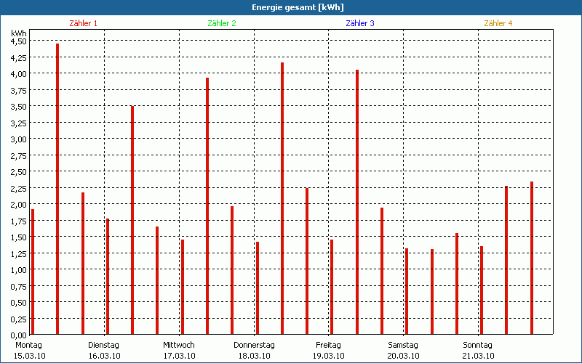Pick the orange Zähler 4 legend label
The height and width of the screenshot is (363, 582).
(498, 23)
